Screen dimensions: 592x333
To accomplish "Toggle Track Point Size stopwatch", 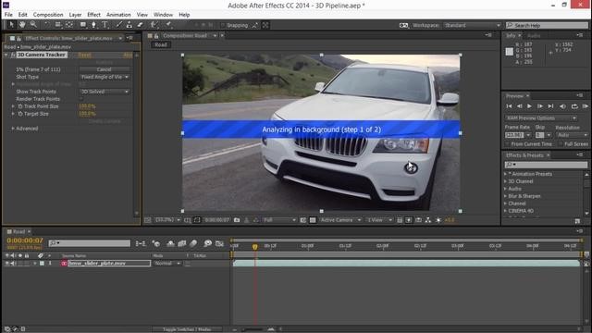I will click(20, 106).
